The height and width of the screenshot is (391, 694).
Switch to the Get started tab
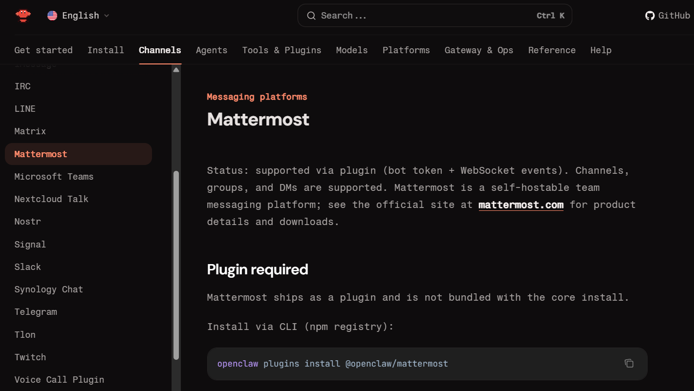[x=43, y=50]
